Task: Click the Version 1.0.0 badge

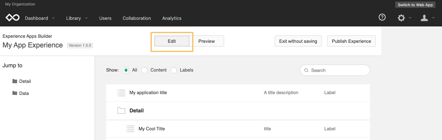Action: 80,45
